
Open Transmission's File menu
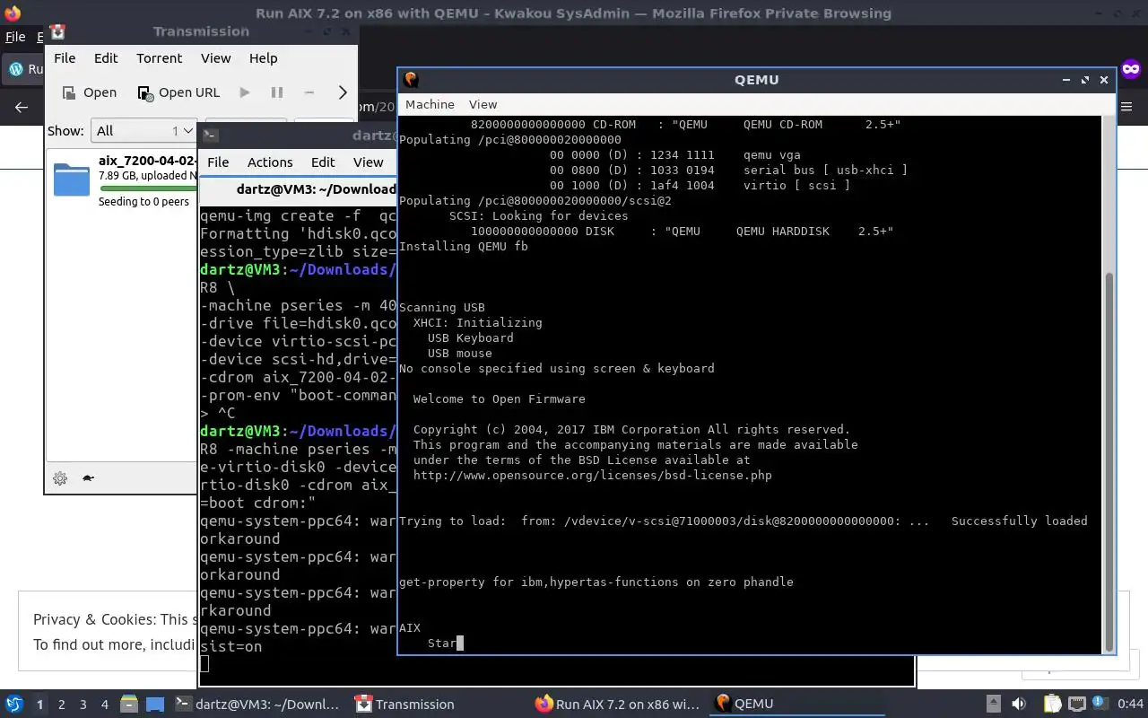(65, 57)
